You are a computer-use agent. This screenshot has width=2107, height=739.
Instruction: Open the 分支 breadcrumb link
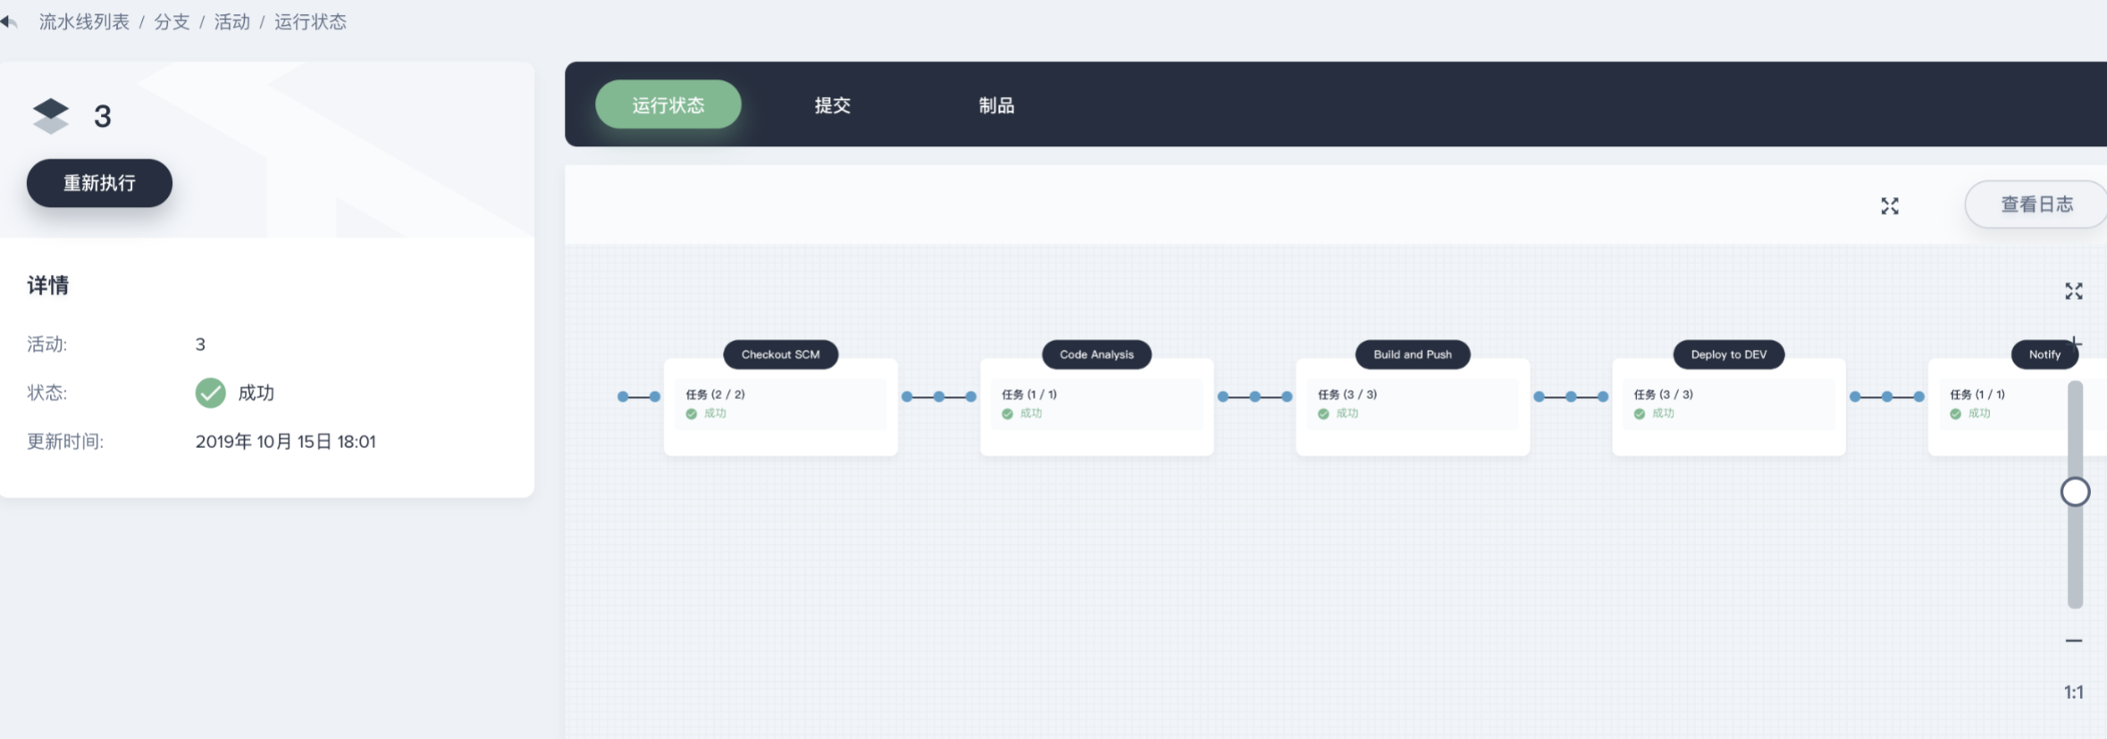pos(172,21)
